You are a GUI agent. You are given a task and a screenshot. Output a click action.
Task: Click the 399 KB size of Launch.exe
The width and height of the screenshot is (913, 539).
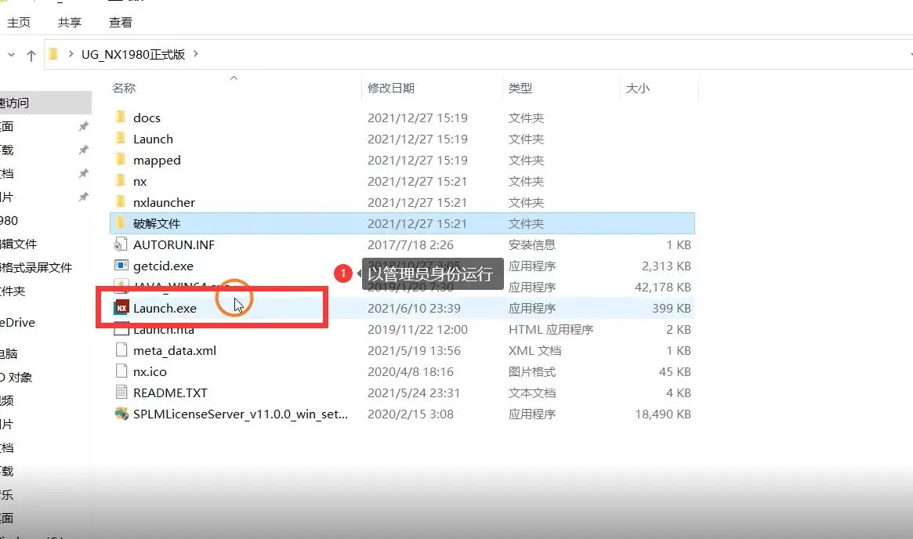coord(672,308)
